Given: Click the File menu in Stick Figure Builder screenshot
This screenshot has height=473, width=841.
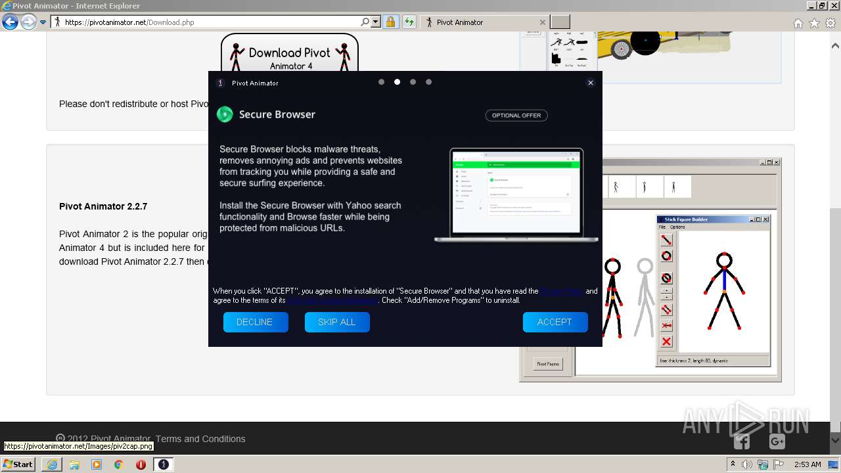Looking at the screenshot, I should click(662, 227).
